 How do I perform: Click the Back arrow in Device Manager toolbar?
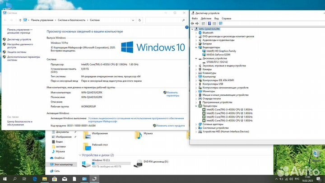coord(192,23)
